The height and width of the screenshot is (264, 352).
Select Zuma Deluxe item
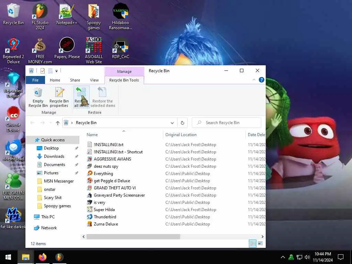coord(106,224)
